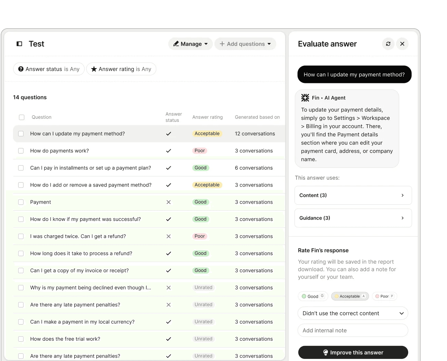Open the Manage dropdown menu
447x361 pixels.
(x=190, y=44)
